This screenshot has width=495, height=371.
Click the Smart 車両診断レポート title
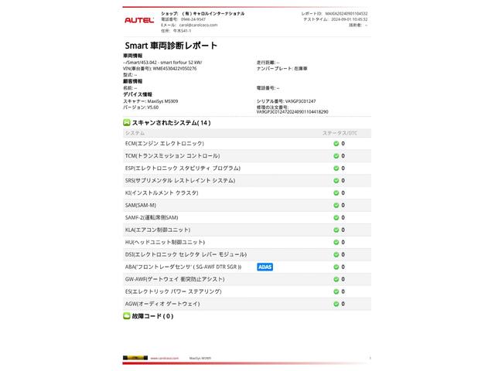[x=171, y=46]
